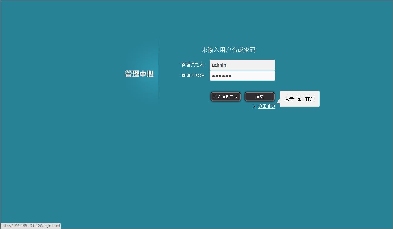Click the 管理中心 logo title

click(x=139, y=74)
